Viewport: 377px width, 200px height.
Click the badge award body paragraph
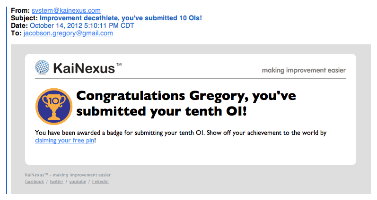181,133
